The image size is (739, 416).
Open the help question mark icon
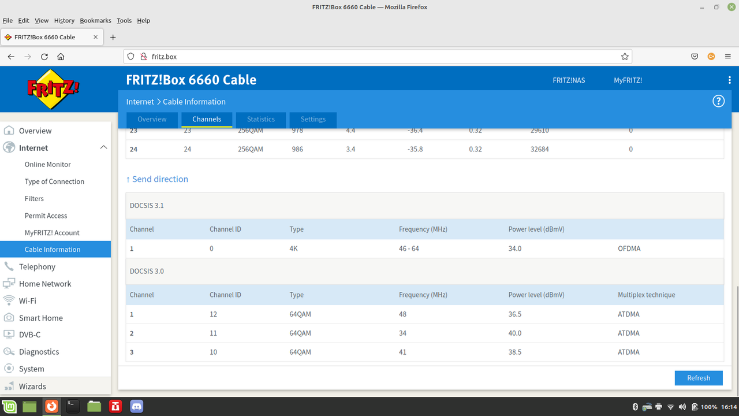(718, 101)
